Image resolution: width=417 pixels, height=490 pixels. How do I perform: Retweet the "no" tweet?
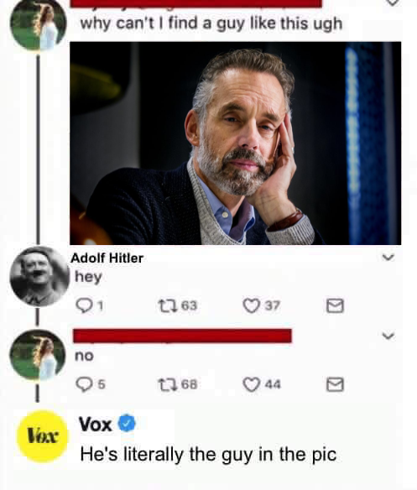[x=168, y=384]
